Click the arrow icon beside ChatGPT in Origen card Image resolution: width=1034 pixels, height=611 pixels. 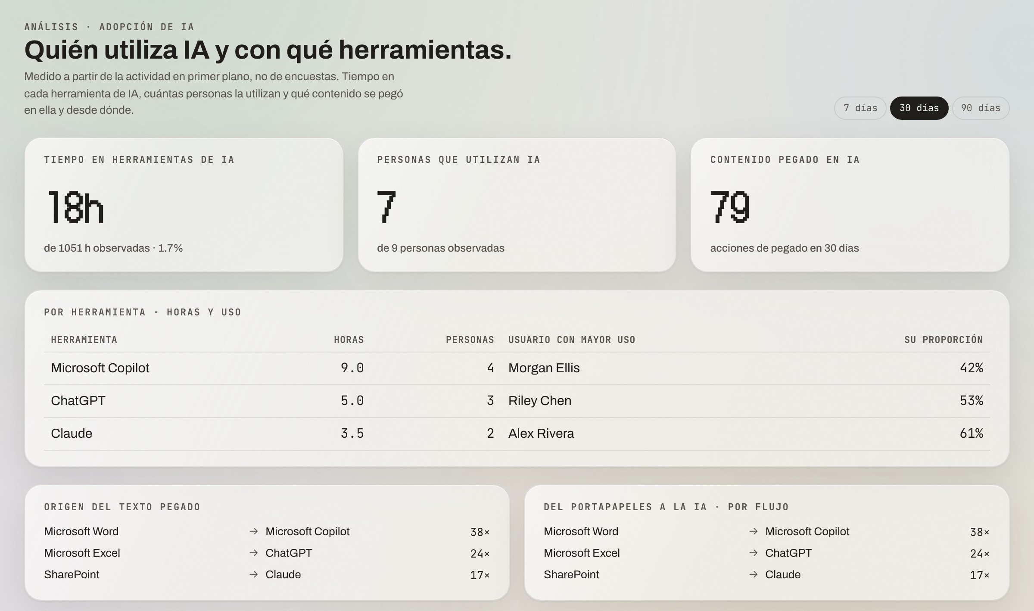tap(254, 553)
